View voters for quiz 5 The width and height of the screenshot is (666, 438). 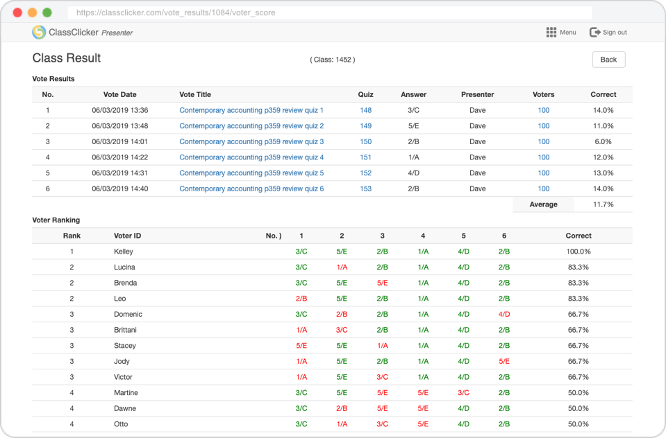[543, 173]
